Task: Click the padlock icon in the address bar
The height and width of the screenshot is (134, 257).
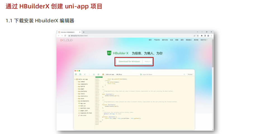Action: [69, 36]
